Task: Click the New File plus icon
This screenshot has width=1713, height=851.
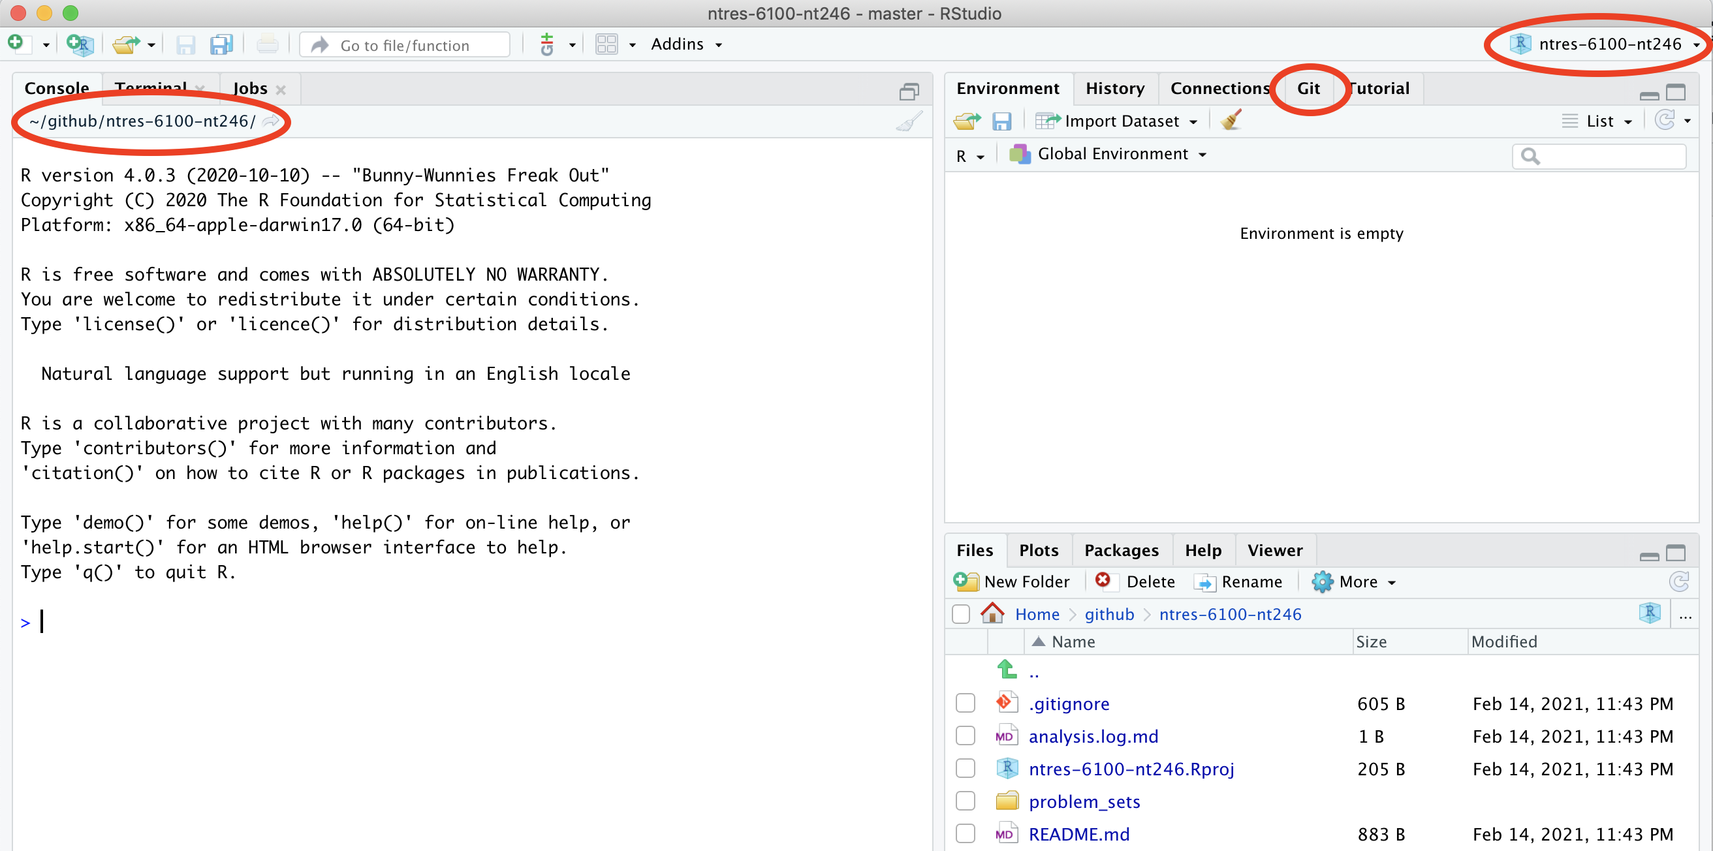Action: click(16, 44)
